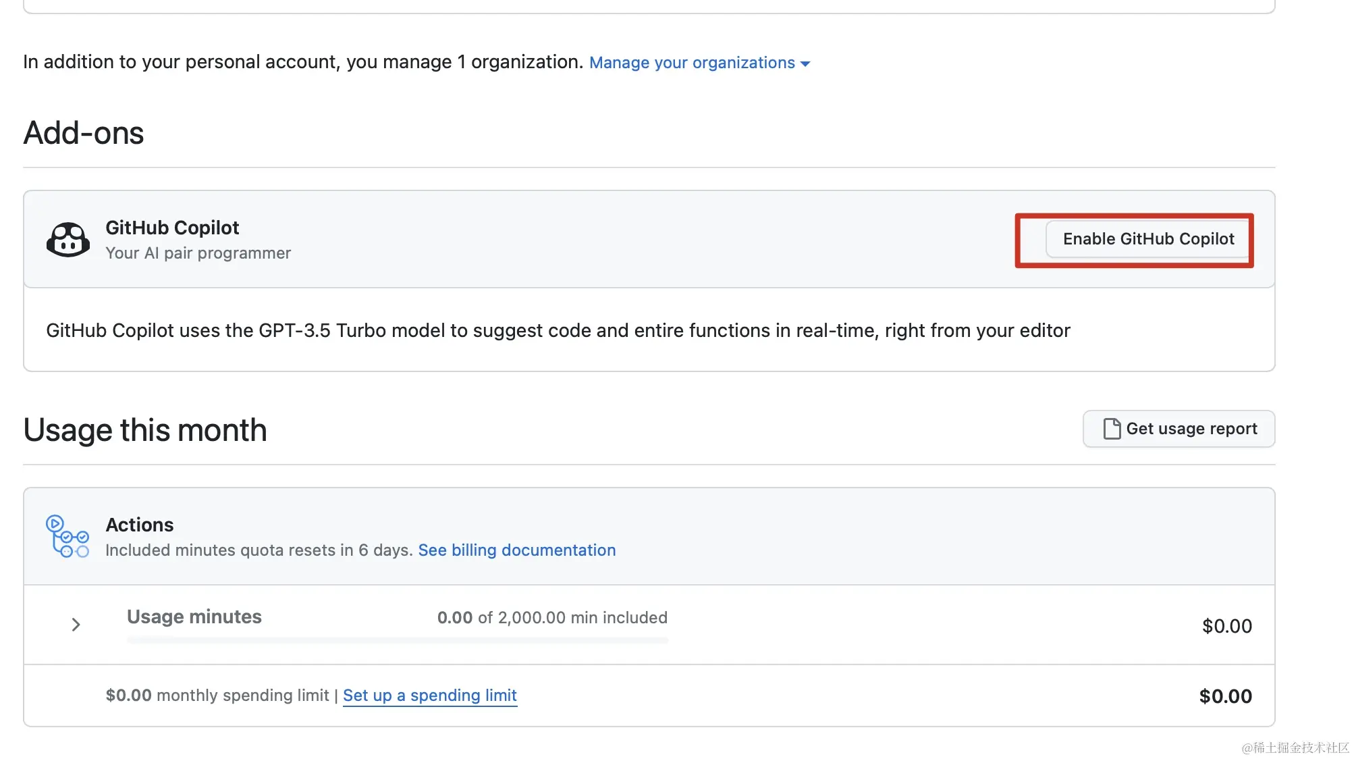Follow the Set up a spending limit link
Image resolution: width=1354 pixels, height=759 pixels.
coord(429,696)
